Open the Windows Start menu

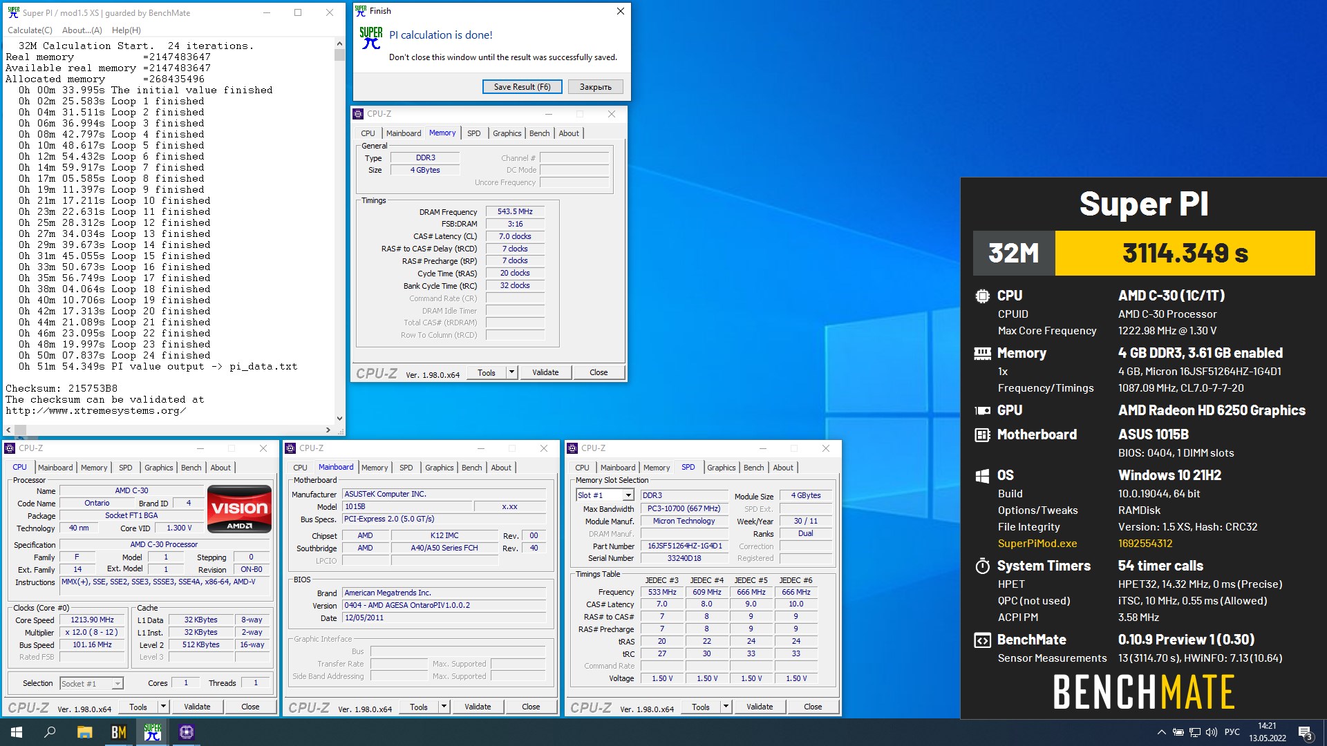point(17,732)
